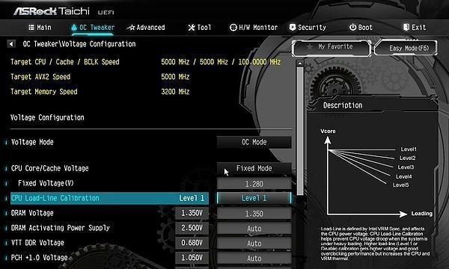Switch to the Advanced tab
Screen dimensions: 449x269
[x=146, y=28]
